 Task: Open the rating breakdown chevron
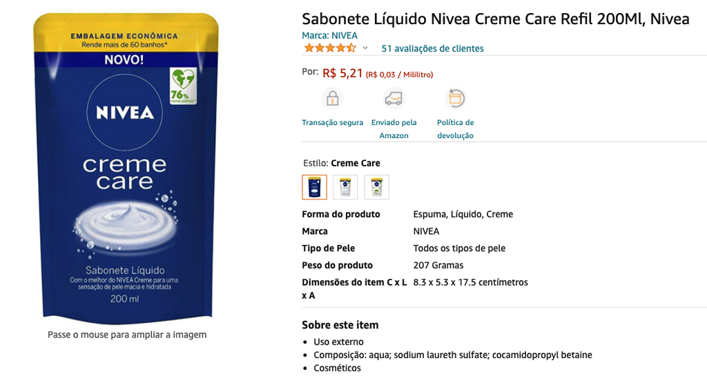(x=365, y=48)
